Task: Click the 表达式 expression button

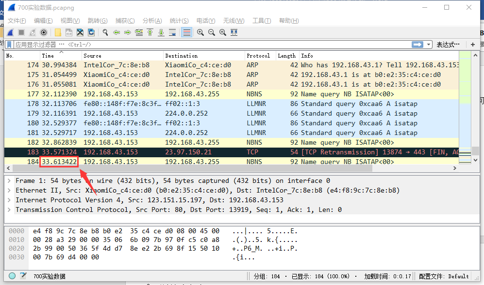Action: [x=448, y=45]
